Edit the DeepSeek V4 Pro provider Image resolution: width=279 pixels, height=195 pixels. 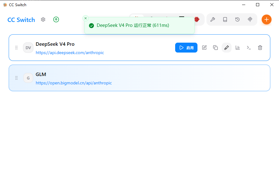click(204, 48)
